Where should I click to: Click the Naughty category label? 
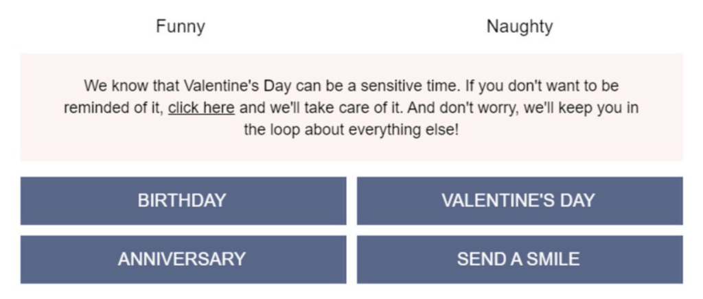pyautogui.click(x=520, y=27)
